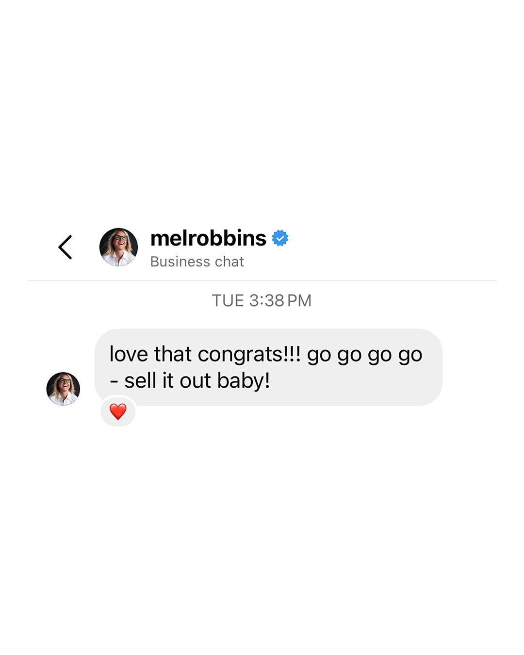
Task: Open the small sender avatar beside message
Action: click(x=63, y=389)
